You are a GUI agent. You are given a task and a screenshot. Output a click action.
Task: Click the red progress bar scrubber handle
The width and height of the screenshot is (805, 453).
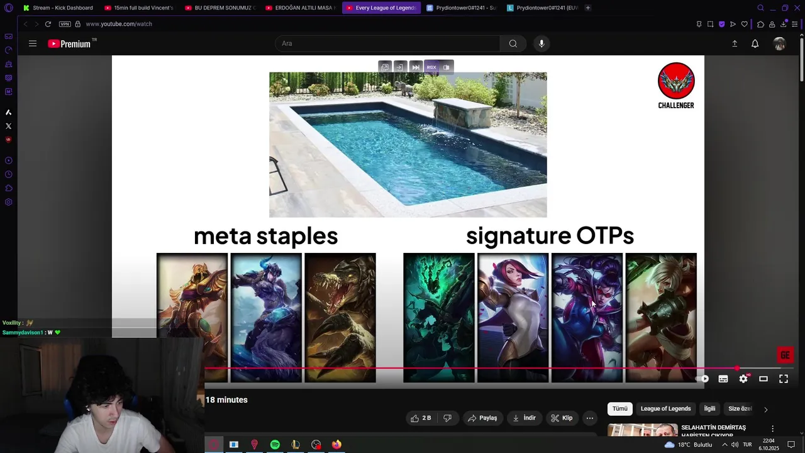tap(736, 368)
